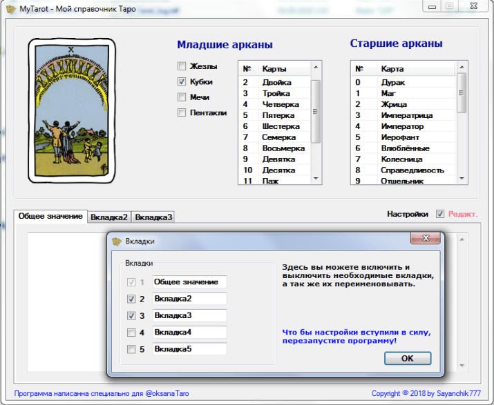494x405 pixels.
Task: Enable tab 4 checkbox in Вкладки dialog
Action: click(x=131, y=333)
